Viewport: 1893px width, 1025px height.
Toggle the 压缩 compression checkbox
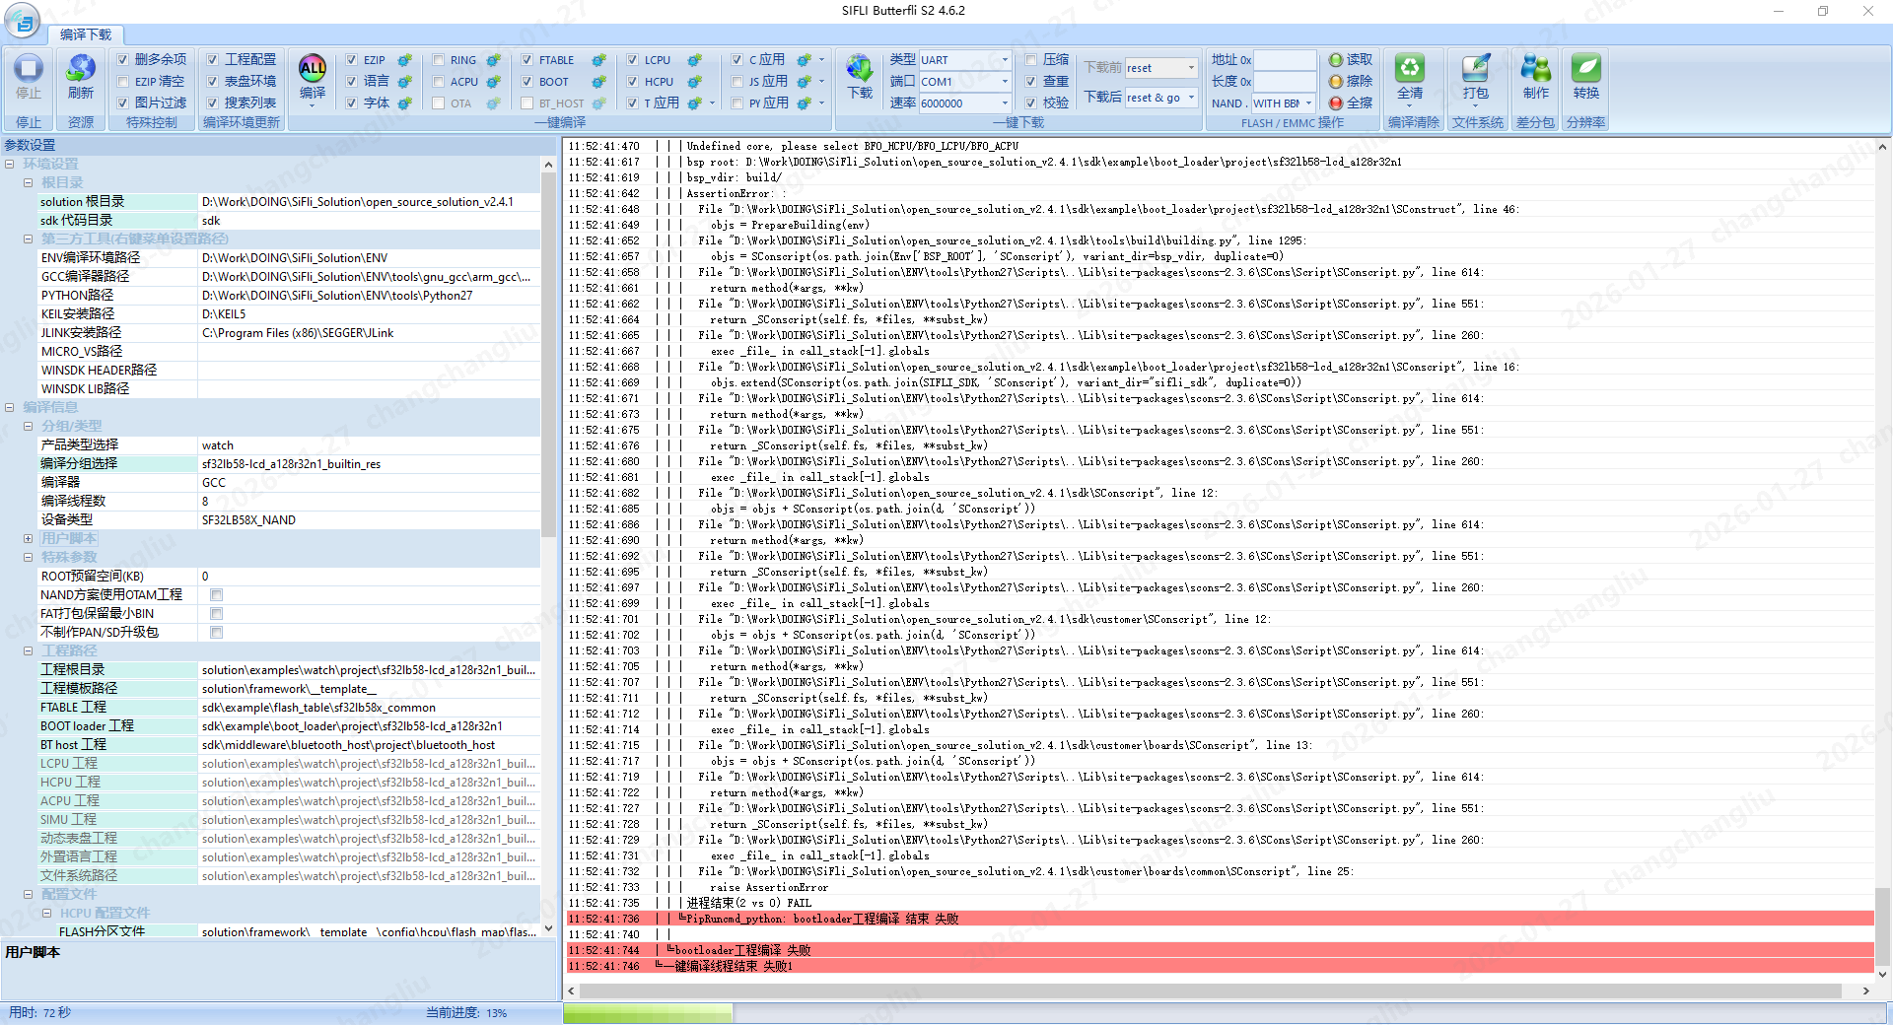pos(1030,60)
